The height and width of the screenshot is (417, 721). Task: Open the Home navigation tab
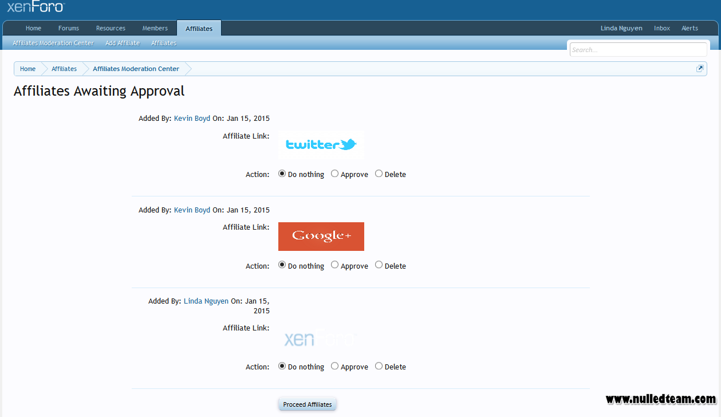point(33,28)
